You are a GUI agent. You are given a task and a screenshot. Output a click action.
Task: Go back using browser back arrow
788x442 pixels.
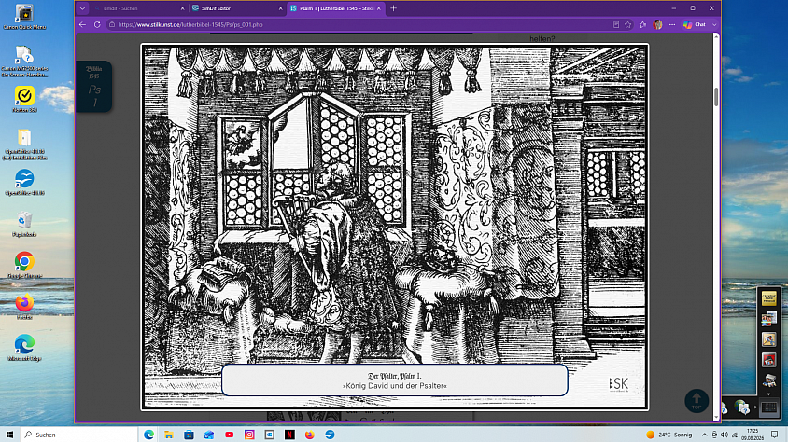coord(82,24)
